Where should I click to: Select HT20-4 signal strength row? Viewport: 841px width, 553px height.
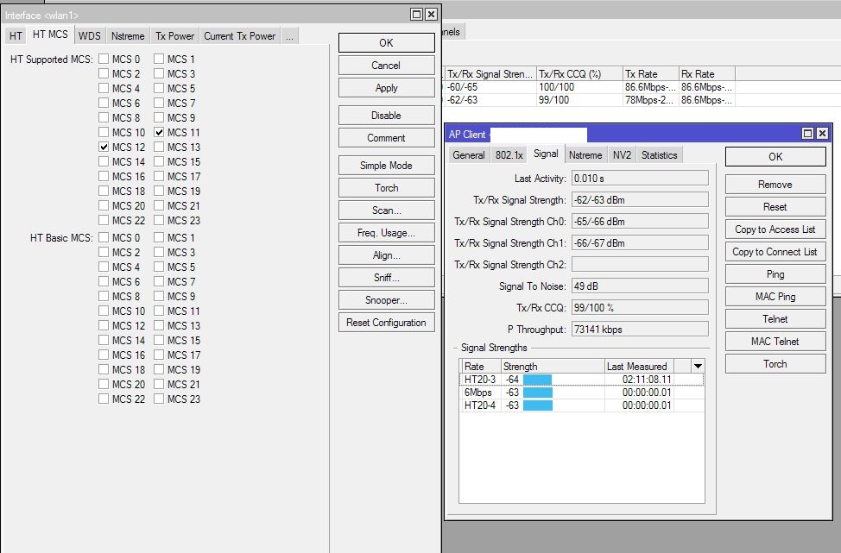[582, 405]
